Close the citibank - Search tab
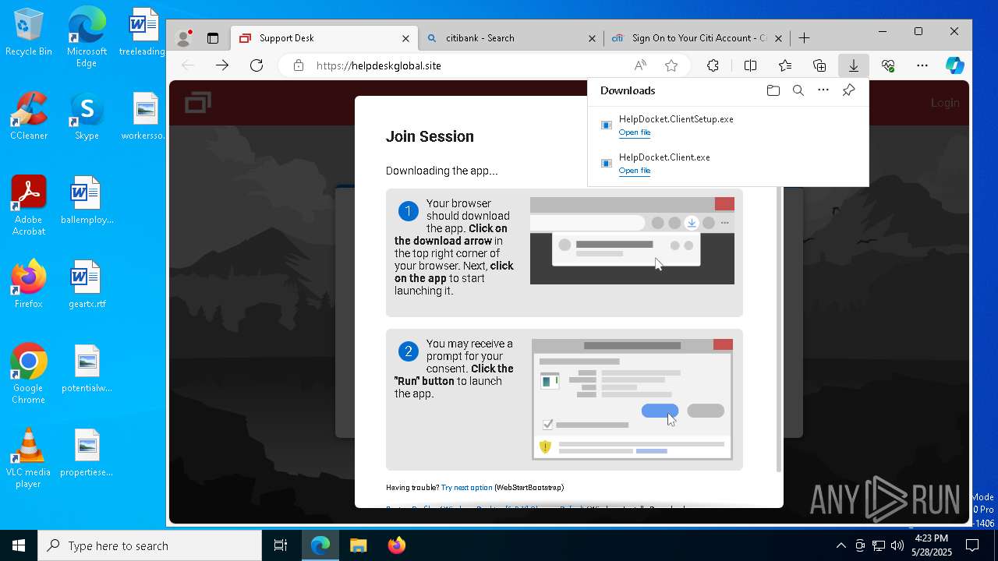 coord(592,38)
